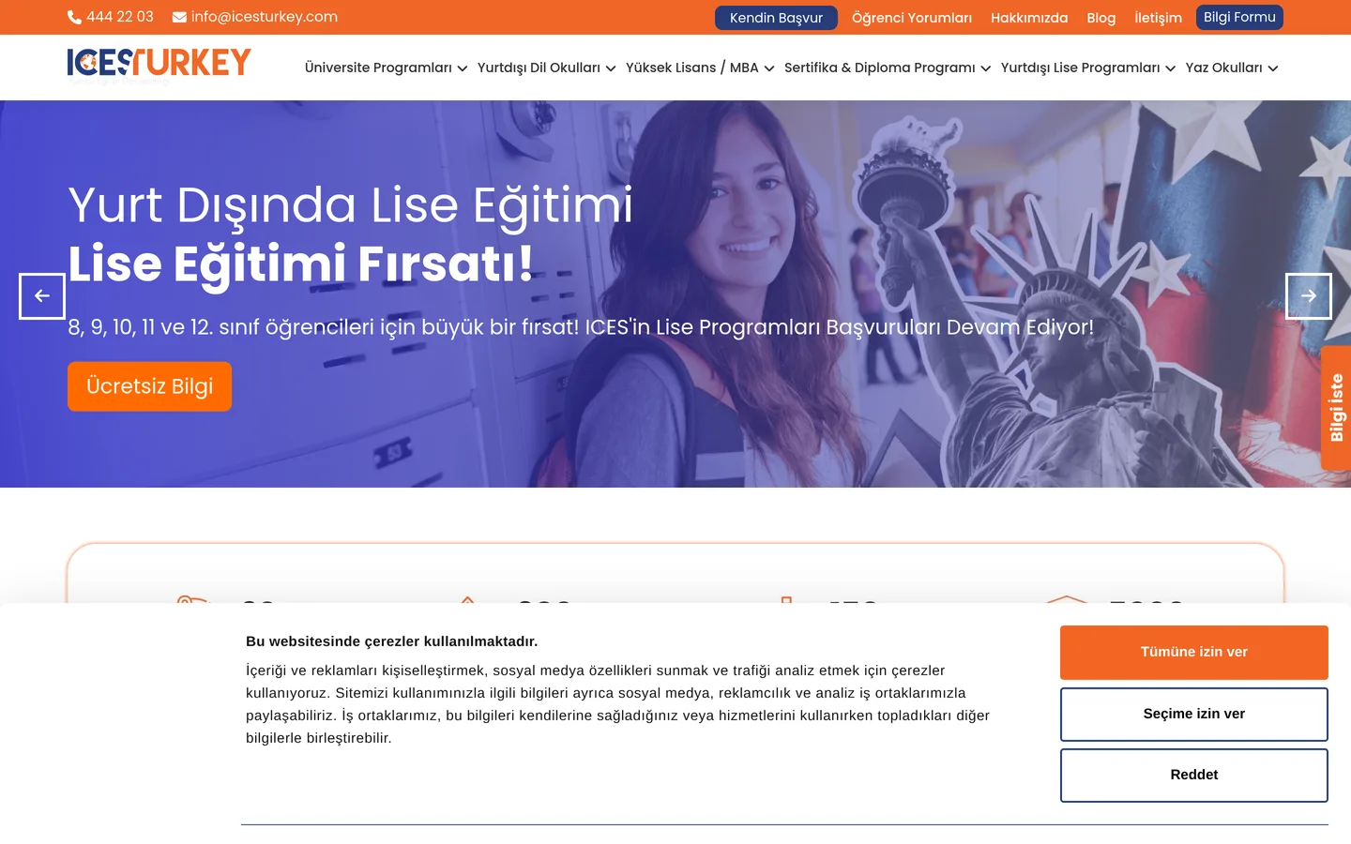Click the phone icon beside 444 22 03
The width and height of the screenshot is (1351, 844).
click(x=74, y=17)
